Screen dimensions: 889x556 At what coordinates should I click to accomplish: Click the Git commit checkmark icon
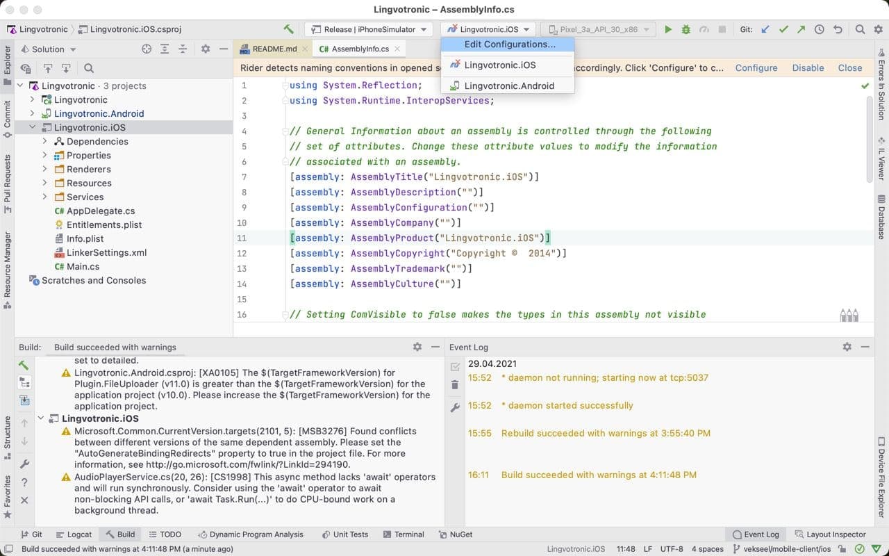tap(783, 29)
